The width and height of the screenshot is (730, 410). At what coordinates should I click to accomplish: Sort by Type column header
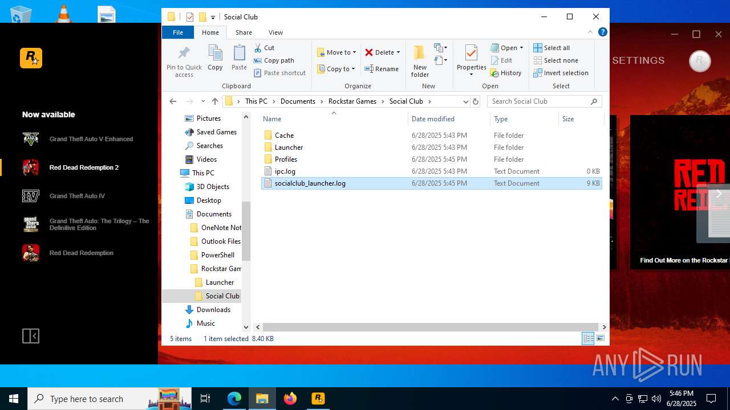coord(524,119)
